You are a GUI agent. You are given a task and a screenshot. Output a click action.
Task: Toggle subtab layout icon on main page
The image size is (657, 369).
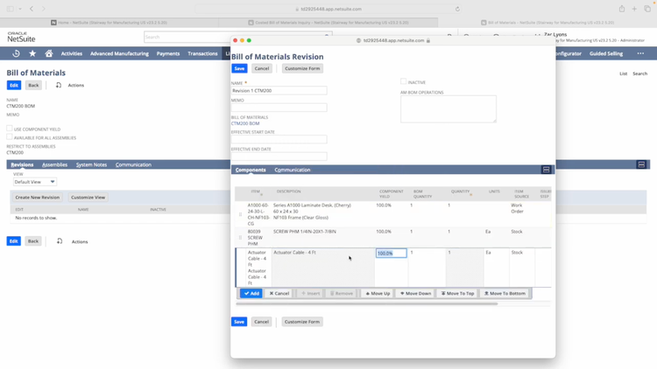(641, 165)
